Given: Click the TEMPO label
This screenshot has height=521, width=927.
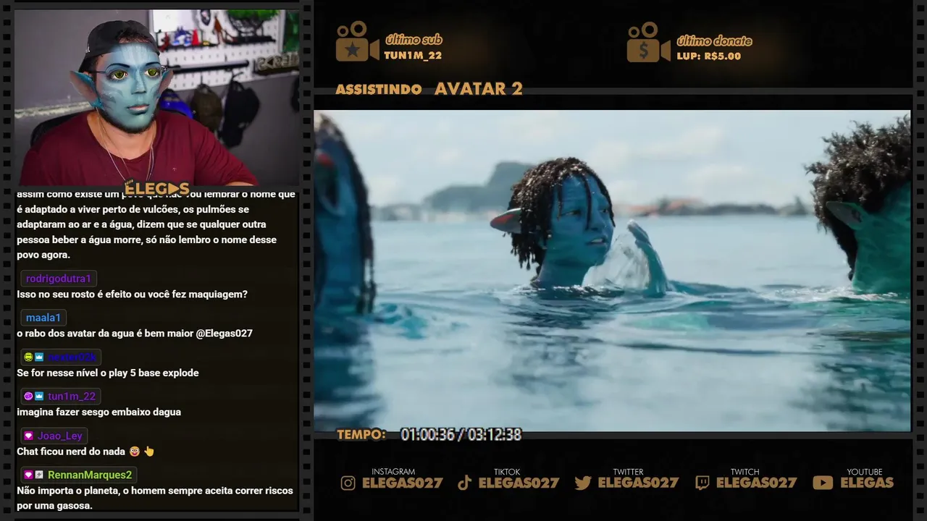Looking at the screenshot, I should [x=361, y=434].
